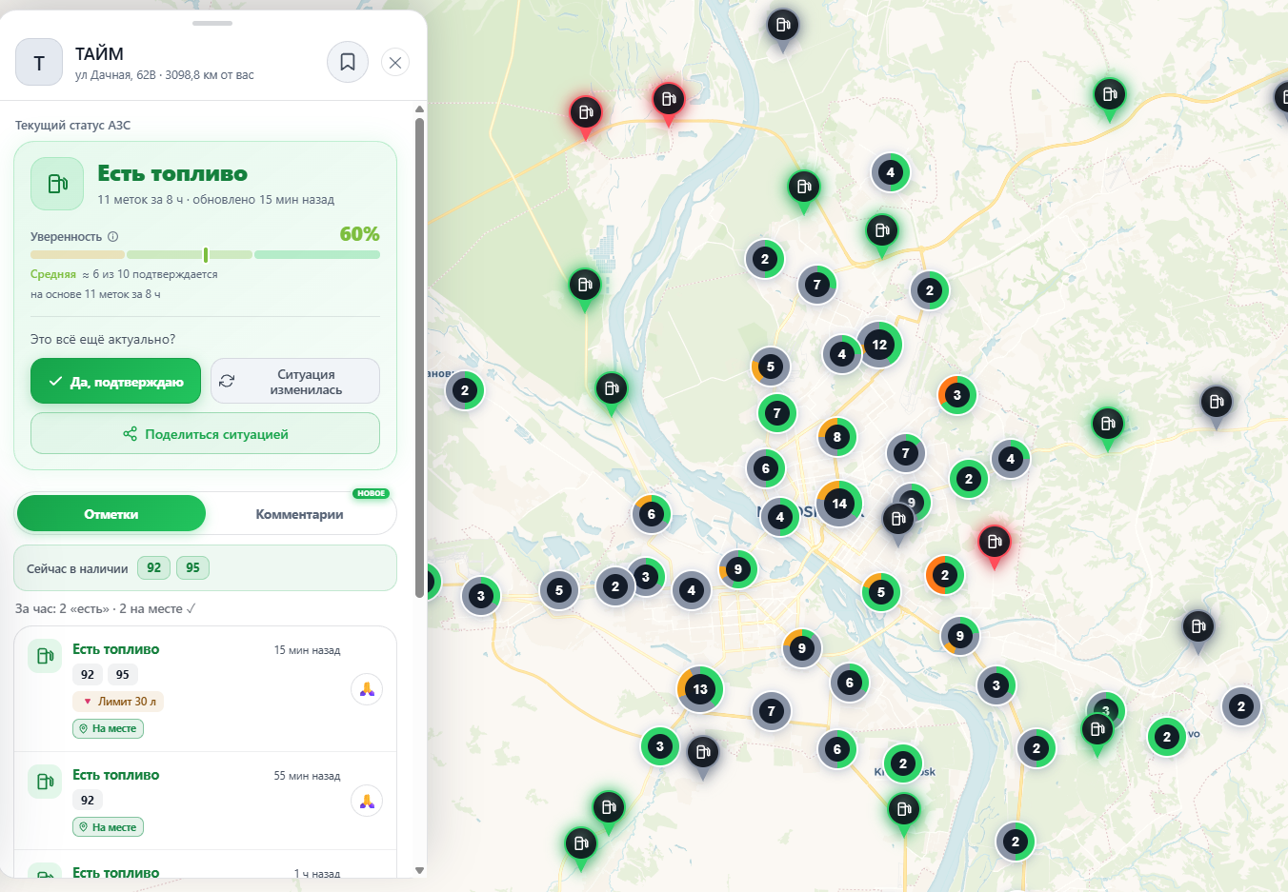Click the address "ул Дачная, 62В"
Viewport: 1288px width, 892px height.
coord(115,75)
